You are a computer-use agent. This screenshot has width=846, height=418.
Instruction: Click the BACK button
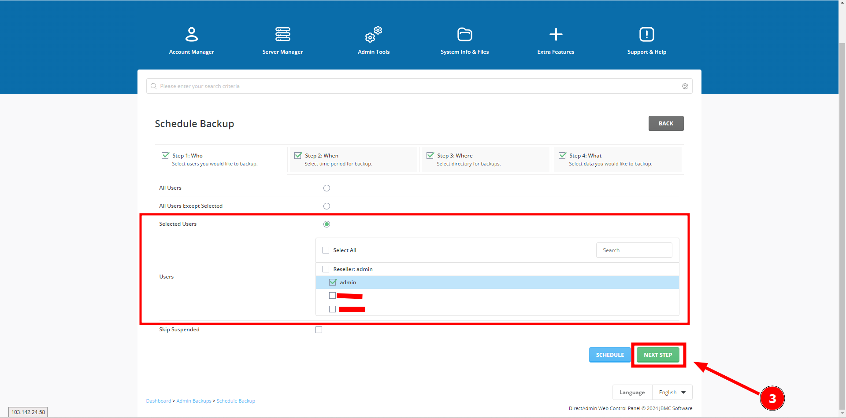[x=666, y=124]
